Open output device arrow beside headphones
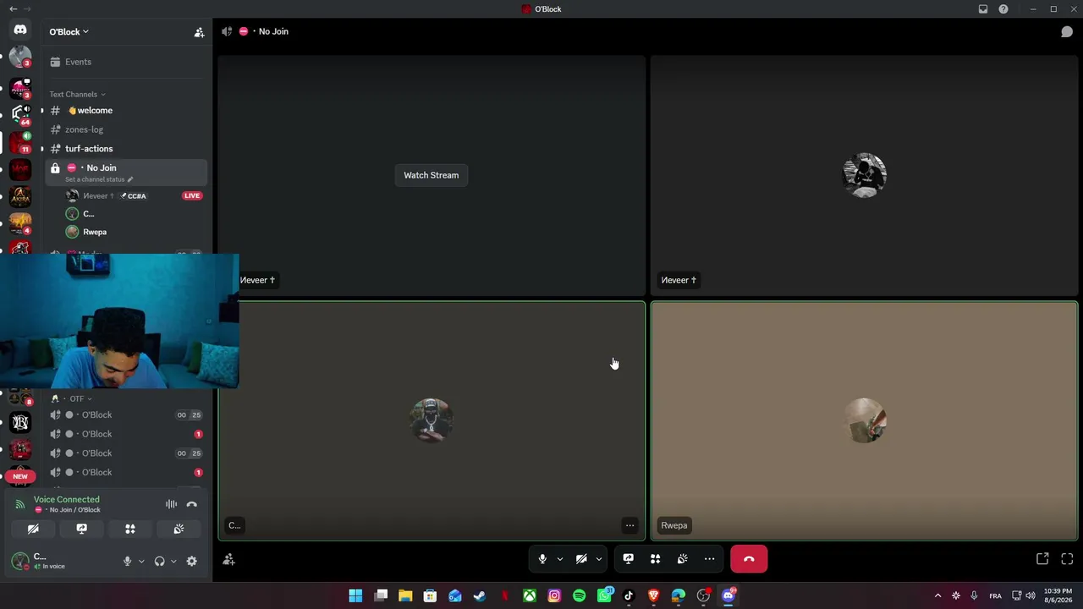The height and width of the screenshot is (609, 1083). pos(173,561)
